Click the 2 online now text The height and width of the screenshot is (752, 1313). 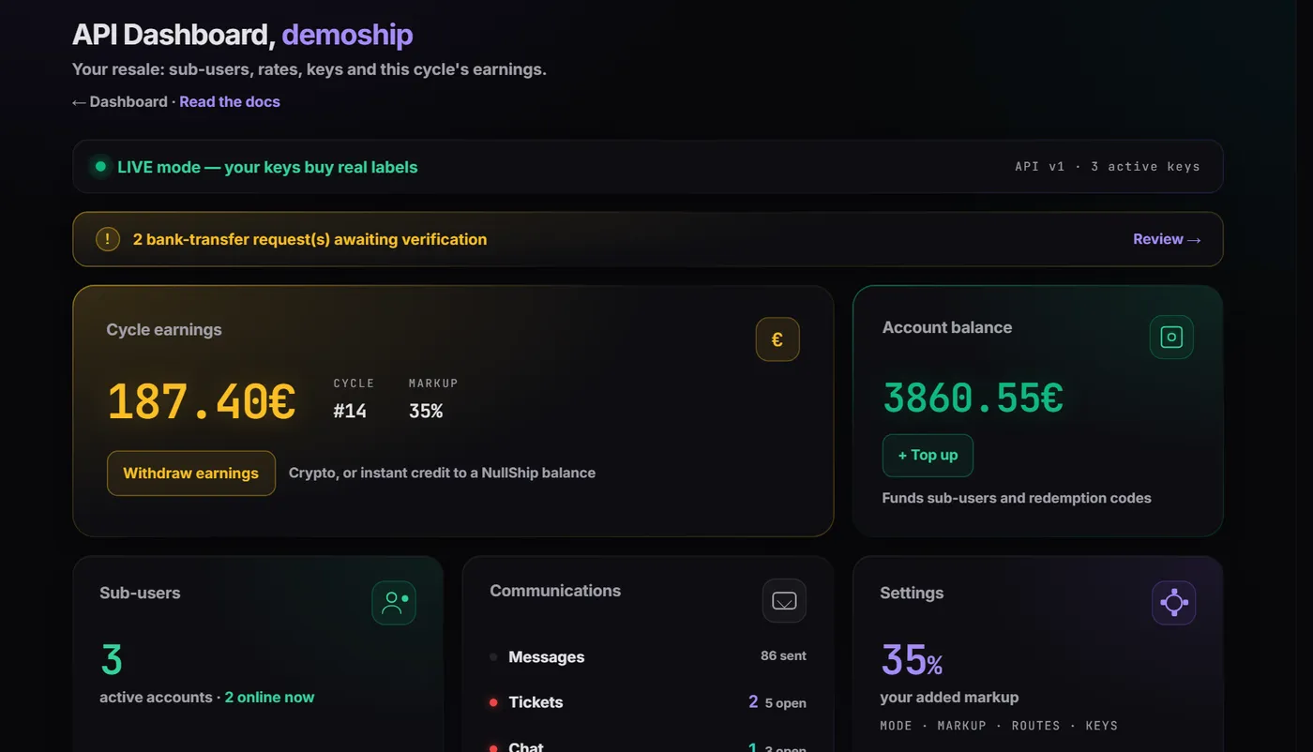(x=270, y=698)
